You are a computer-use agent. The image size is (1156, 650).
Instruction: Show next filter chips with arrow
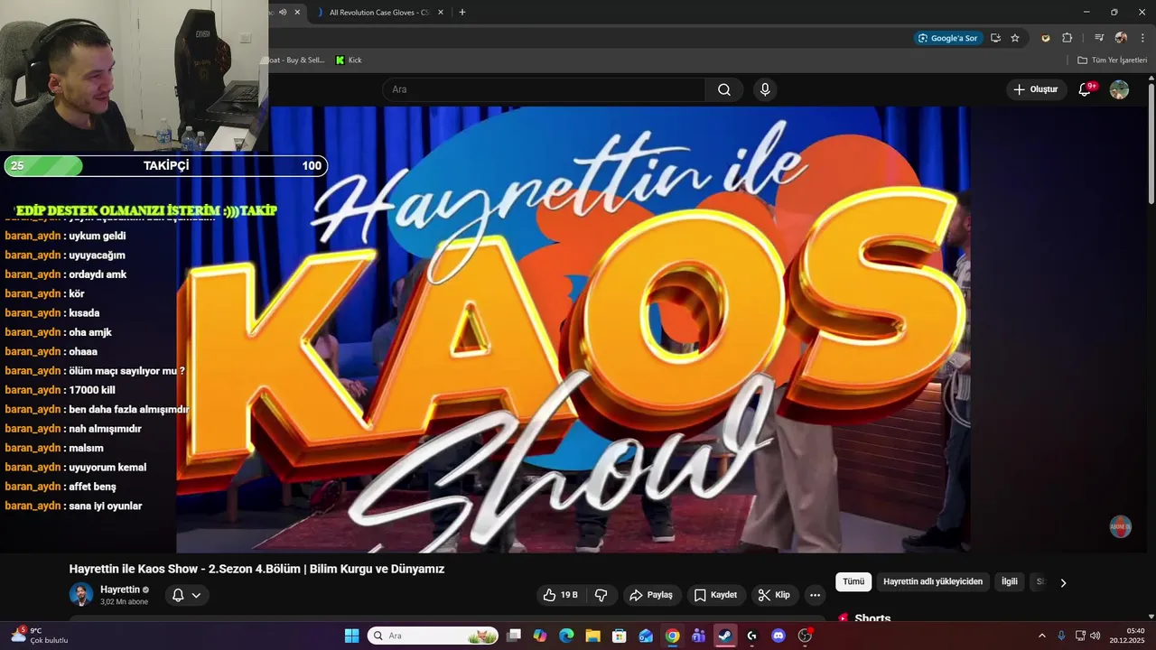pyautogui.click(x=1063, y=582)
